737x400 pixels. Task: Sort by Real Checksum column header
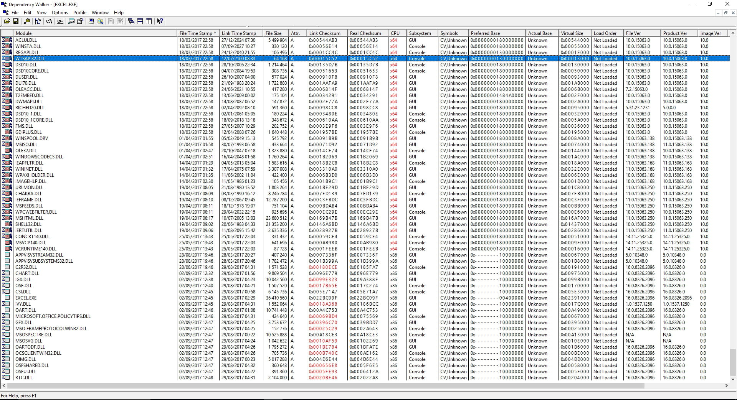point(368,33)
